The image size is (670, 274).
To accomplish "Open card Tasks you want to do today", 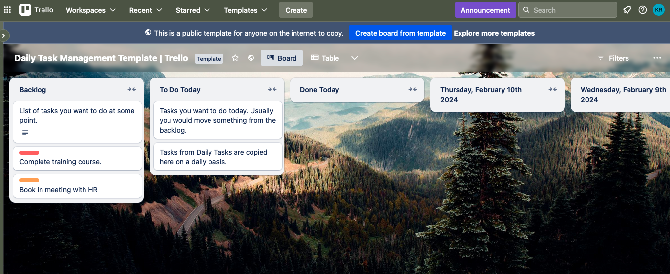I will click(x=218, y=120).
